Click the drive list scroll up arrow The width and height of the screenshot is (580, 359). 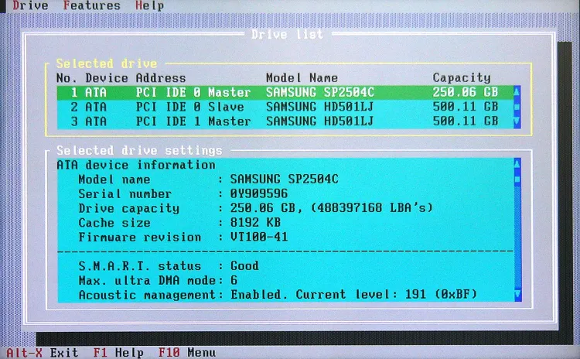point(517,91)
